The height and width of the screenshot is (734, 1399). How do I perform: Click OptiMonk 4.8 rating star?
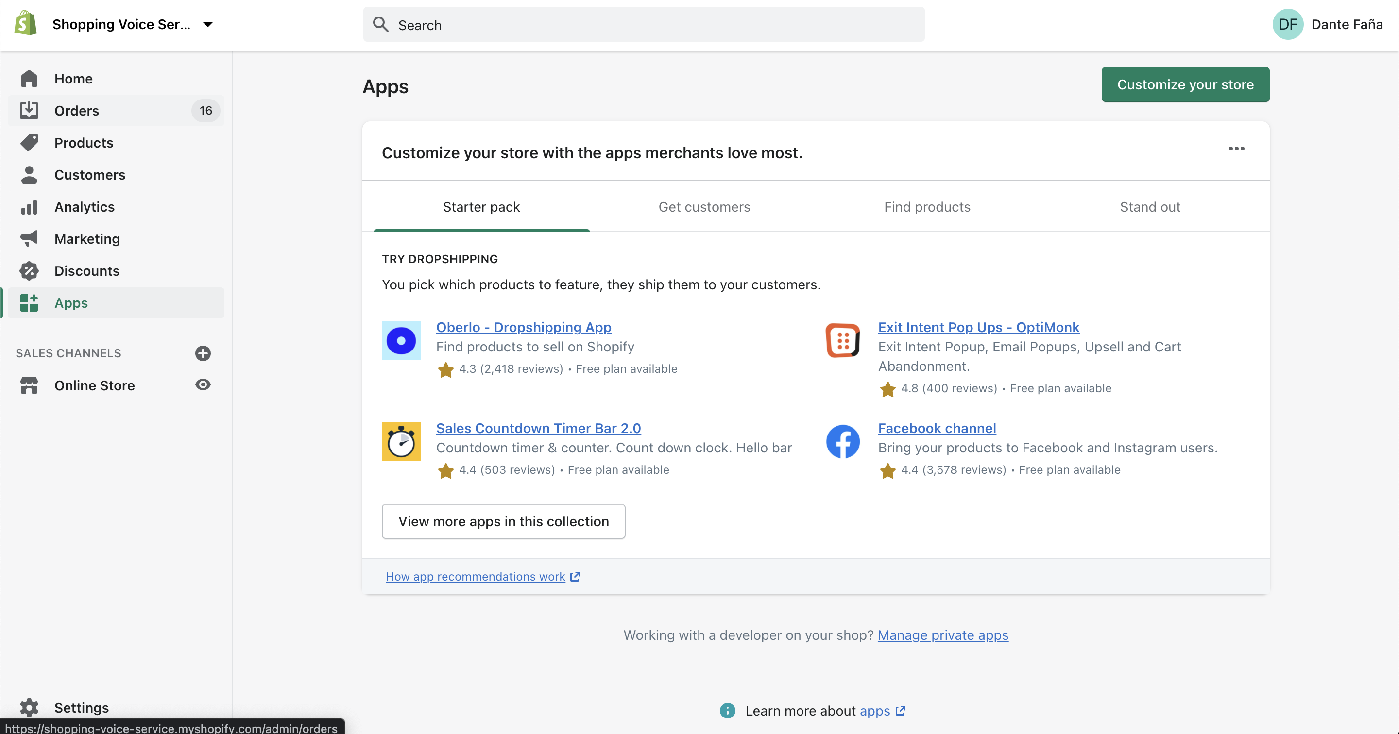(x=887, y=389)
